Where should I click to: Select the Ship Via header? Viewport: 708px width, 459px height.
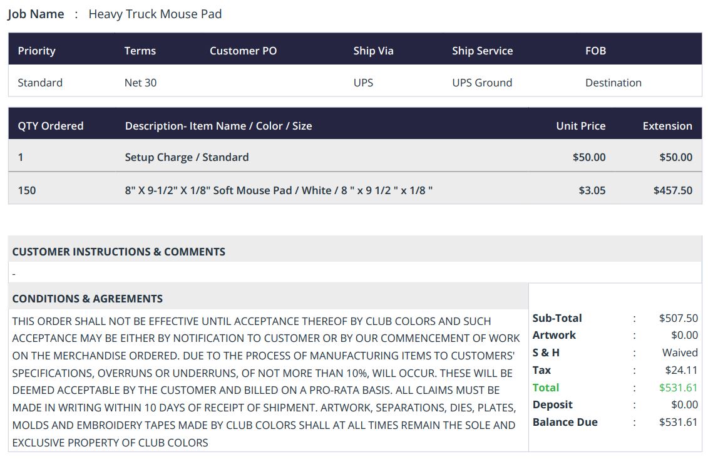tap(373, 51)
